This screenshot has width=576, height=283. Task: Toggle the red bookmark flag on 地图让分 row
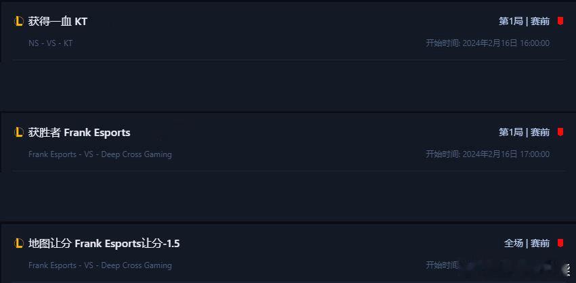point(560,243)
